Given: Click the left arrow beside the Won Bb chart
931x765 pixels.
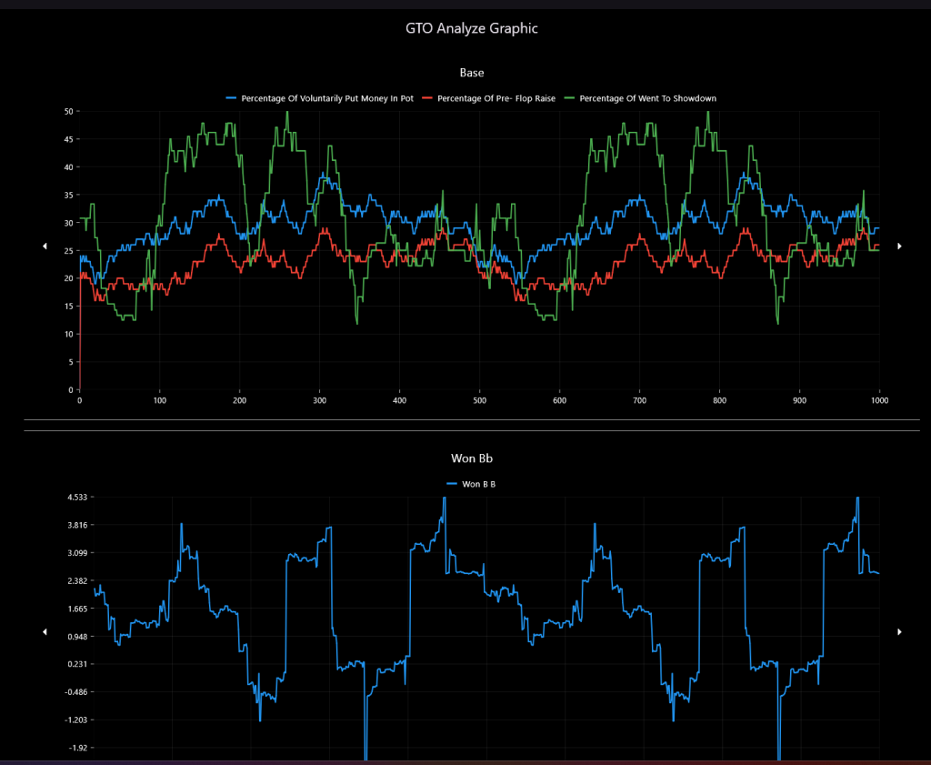Looking at the screenshot, I should [x=45, y=631].
